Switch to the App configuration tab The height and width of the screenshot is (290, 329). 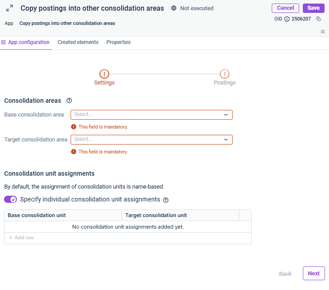tap(26, 42)
